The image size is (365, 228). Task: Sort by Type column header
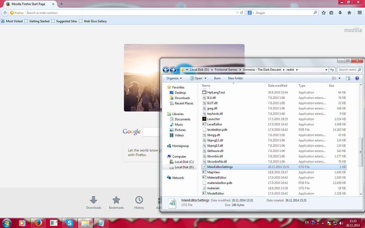coord(312,86)
